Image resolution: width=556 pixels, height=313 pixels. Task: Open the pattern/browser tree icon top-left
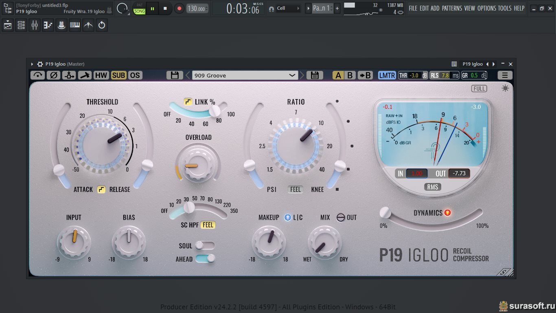coord(8,8)
